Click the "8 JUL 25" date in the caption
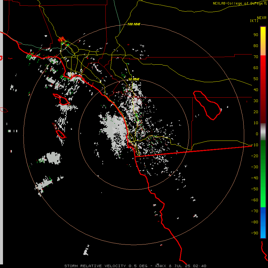This screenshot has height=268, width=268. [x=180, y=266]
